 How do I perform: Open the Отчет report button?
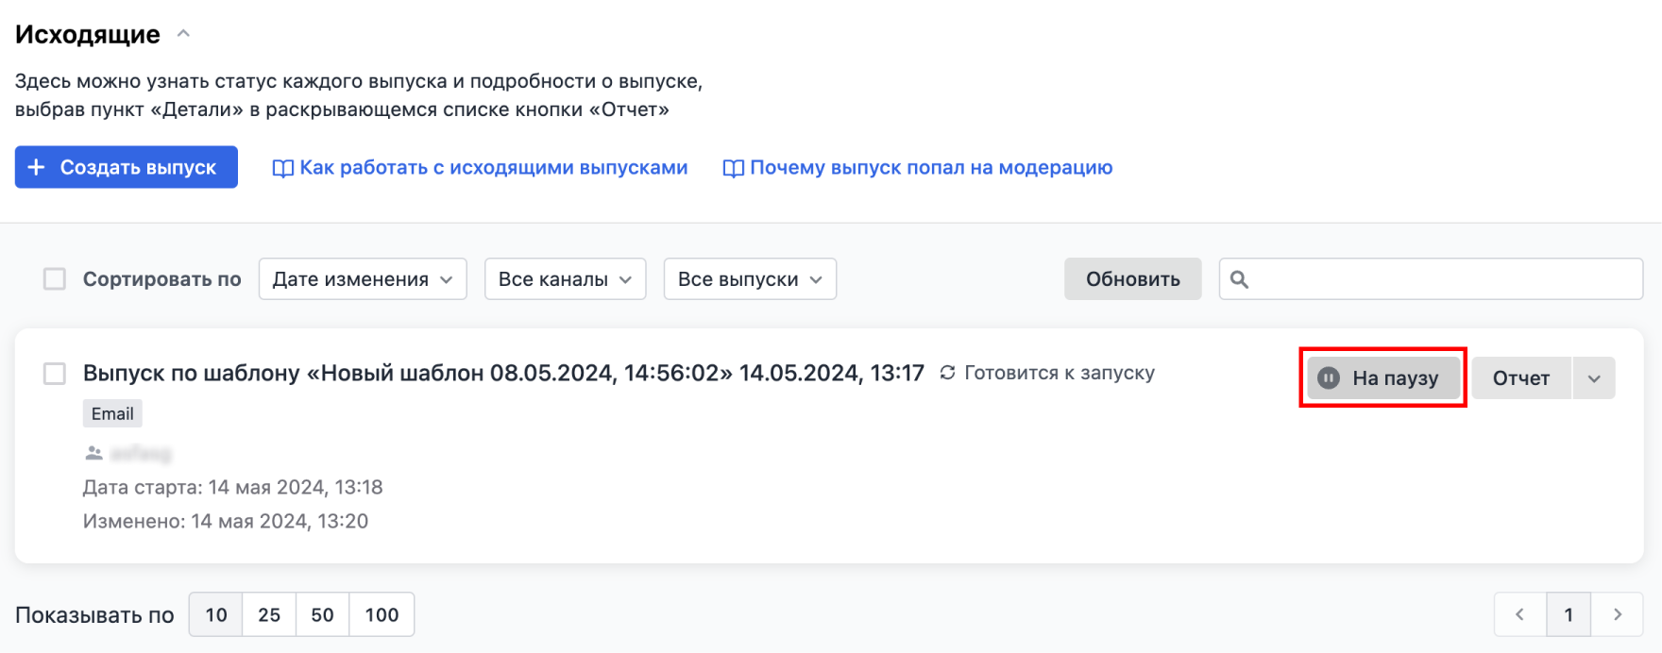point(1520,377)
